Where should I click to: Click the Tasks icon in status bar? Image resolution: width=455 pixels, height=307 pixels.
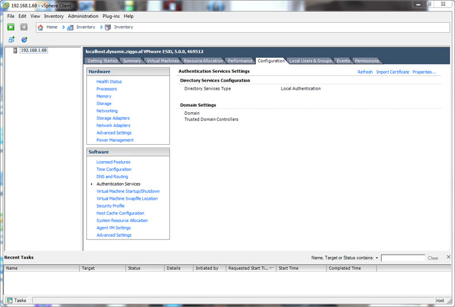tap(10, 300)
